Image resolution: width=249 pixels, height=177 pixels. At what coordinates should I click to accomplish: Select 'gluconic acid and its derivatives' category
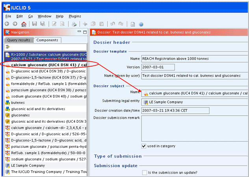(x=46, y=109)
